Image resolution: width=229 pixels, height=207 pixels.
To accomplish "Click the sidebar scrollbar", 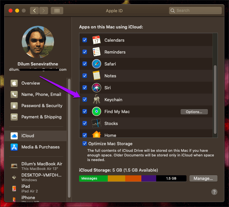I will pos(69,138).
